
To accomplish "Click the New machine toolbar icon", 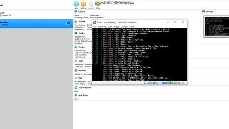I will point(76,4).
